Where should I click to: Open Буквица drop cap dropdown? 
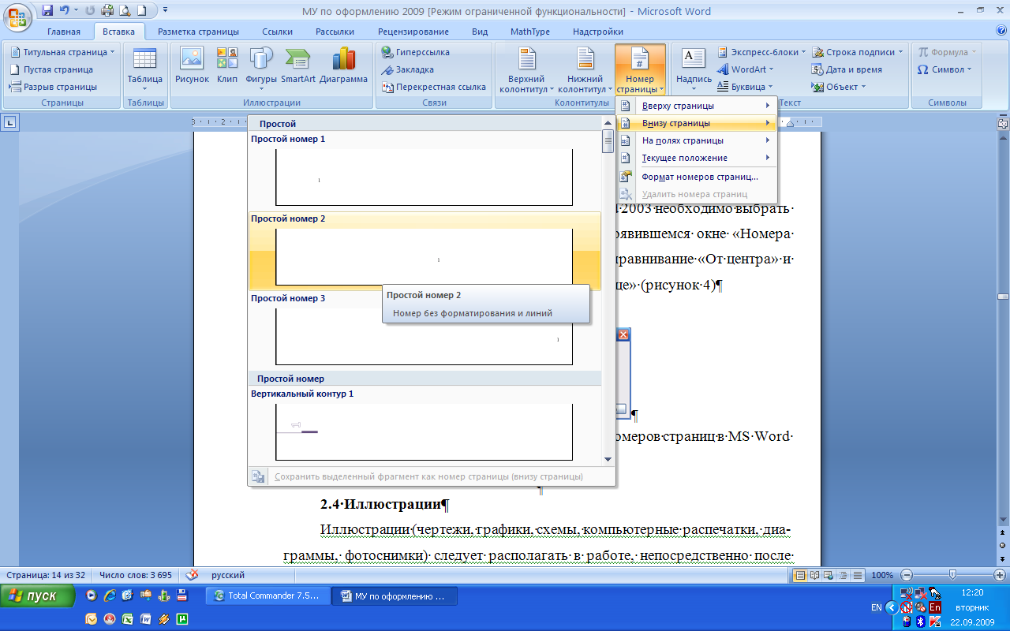coord(745,87)
